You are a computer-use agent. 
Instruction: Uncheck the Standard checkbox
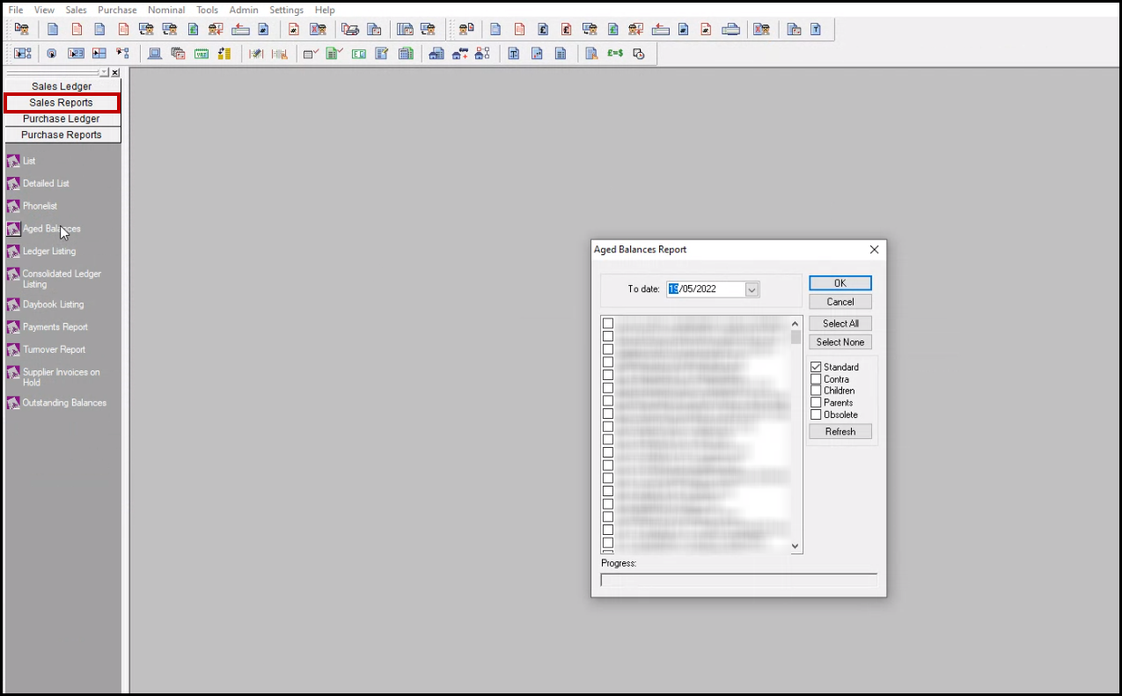coord(816,367)
